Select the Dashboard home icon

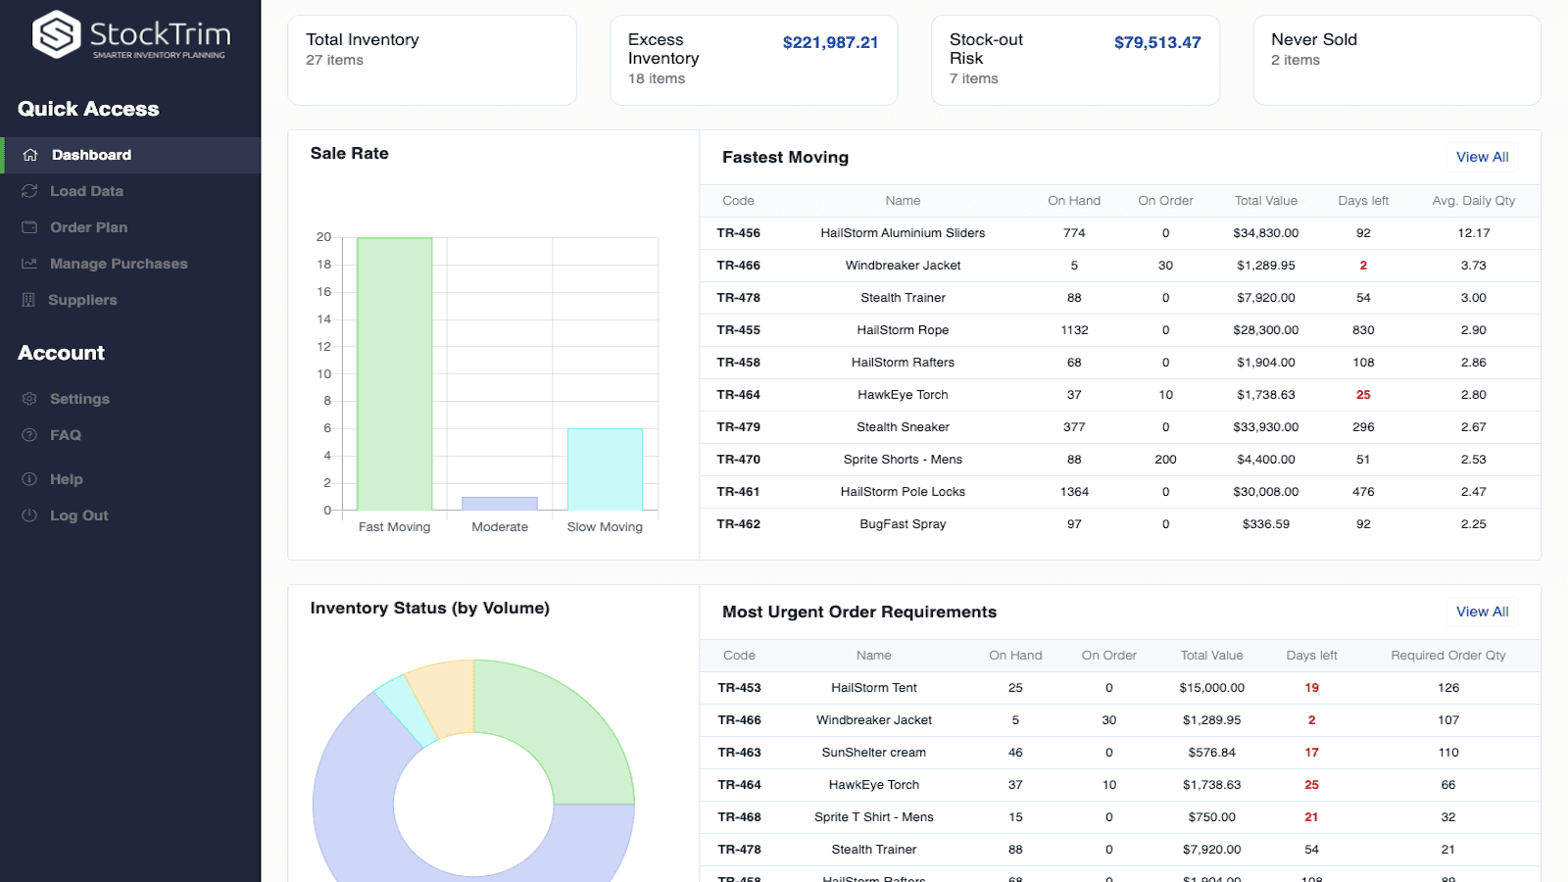click(28, 154)
